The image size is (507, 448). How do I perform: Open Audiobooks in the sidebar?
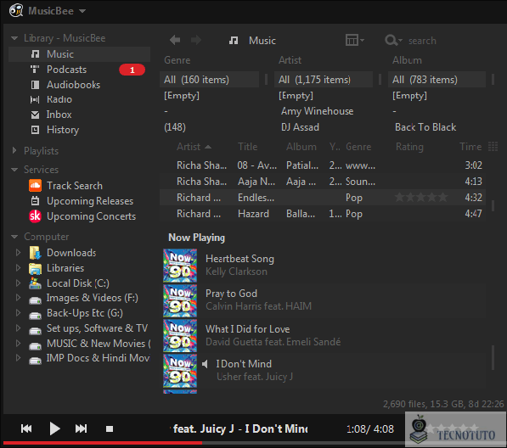(73, 85)
